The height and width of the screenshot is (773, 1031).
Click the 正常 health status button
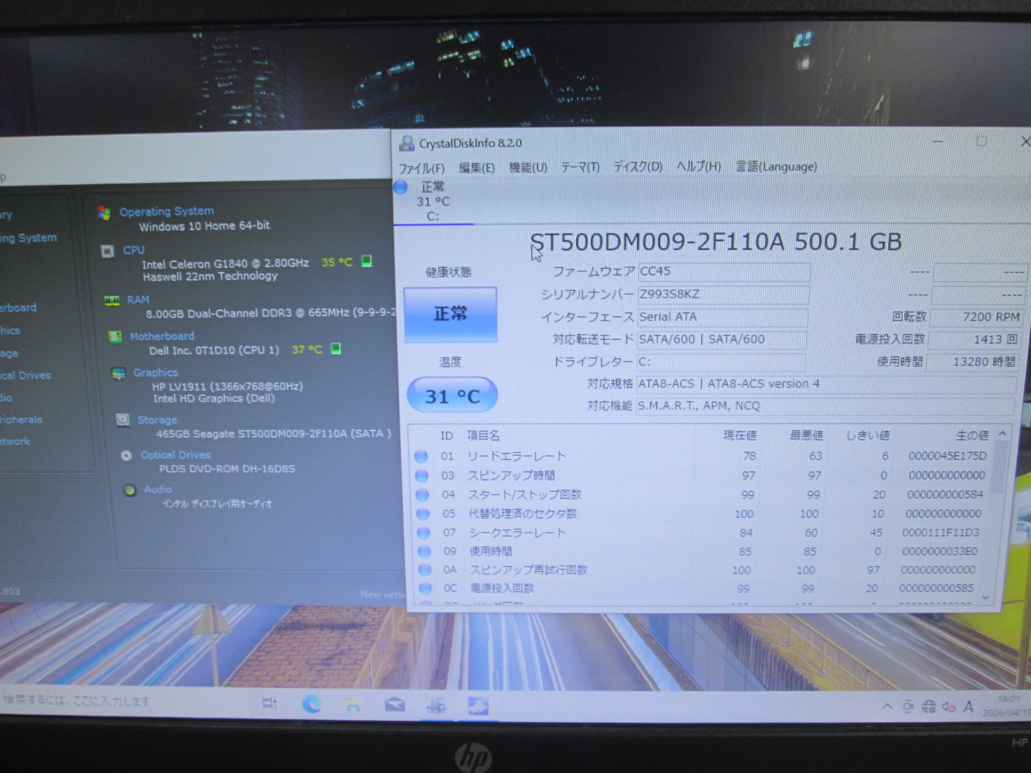tap(450, 314)
